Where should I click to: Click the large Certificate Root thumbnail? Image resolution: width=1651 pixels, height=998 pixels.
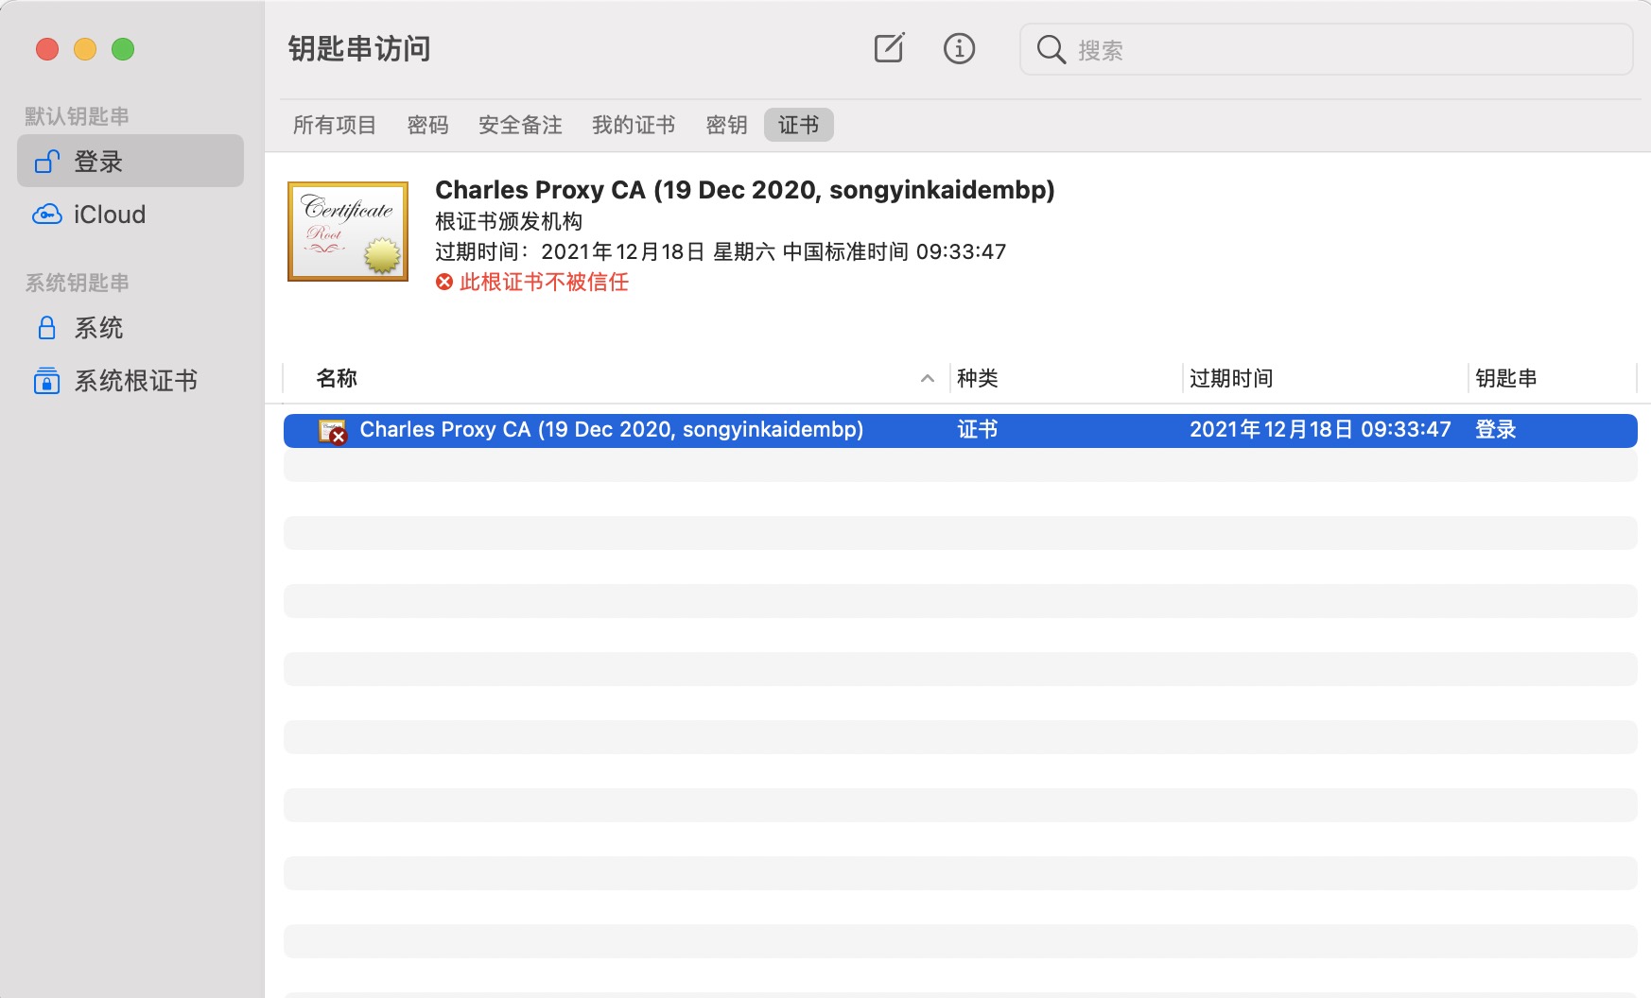[x=348, y=232]
